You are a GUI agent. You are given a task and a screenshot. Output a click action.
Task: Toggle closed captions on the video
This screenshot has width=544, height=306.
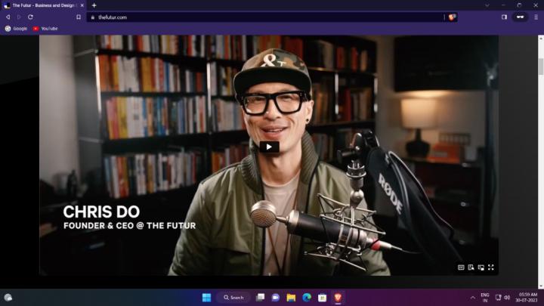pos(461,267)
